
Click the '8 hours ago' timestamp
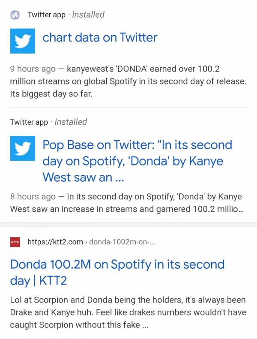(33, 197)
